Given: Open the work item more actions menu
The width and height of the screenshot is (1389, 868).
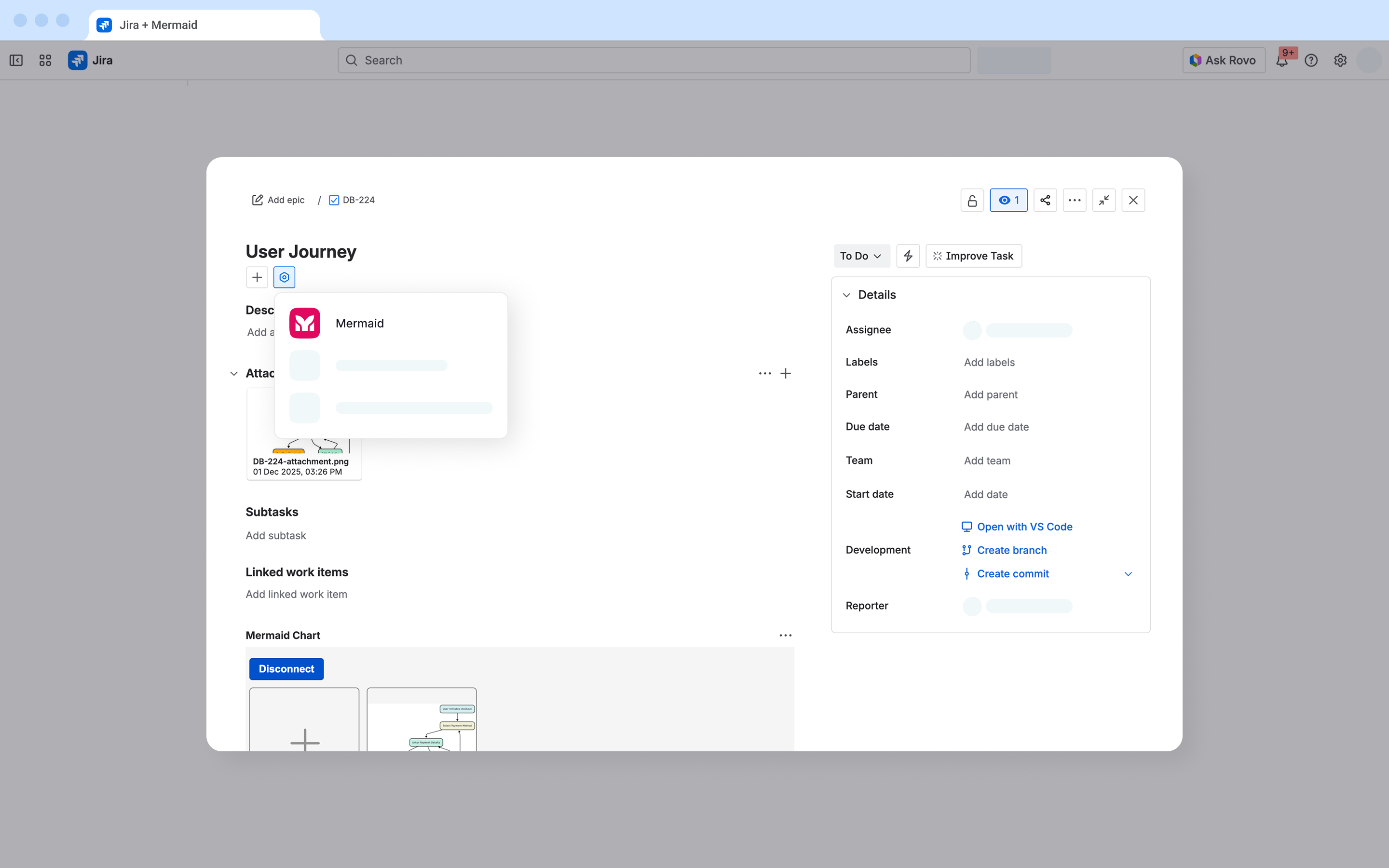Looking at the screenshot, I should point(1074,200).
